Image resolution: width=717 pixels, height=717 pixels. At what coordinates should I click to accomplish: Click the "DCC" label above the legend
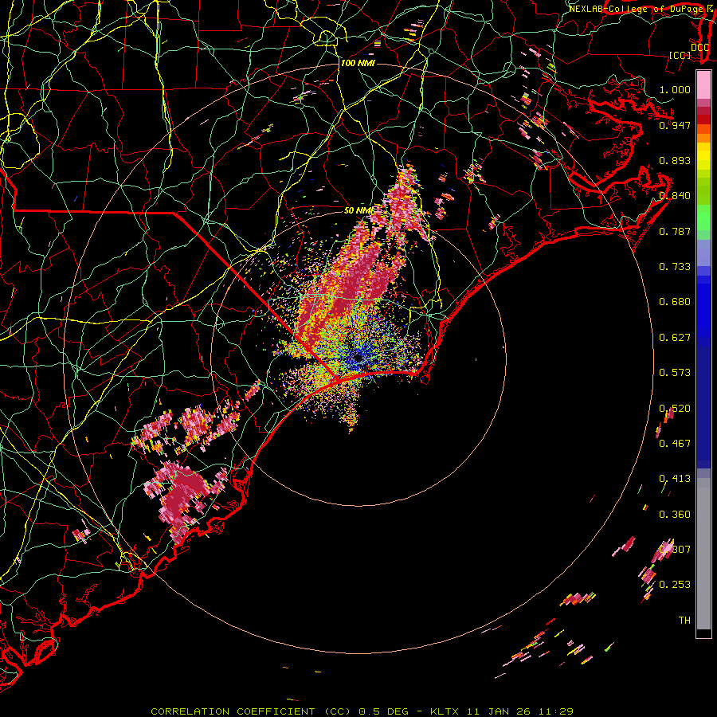(x=699, y=47)
